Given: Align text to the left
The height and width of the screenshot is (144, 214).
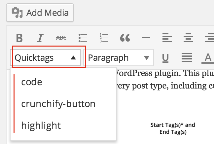Looking at the screenshot, I should pyautogui.click(x=167, y=38).
